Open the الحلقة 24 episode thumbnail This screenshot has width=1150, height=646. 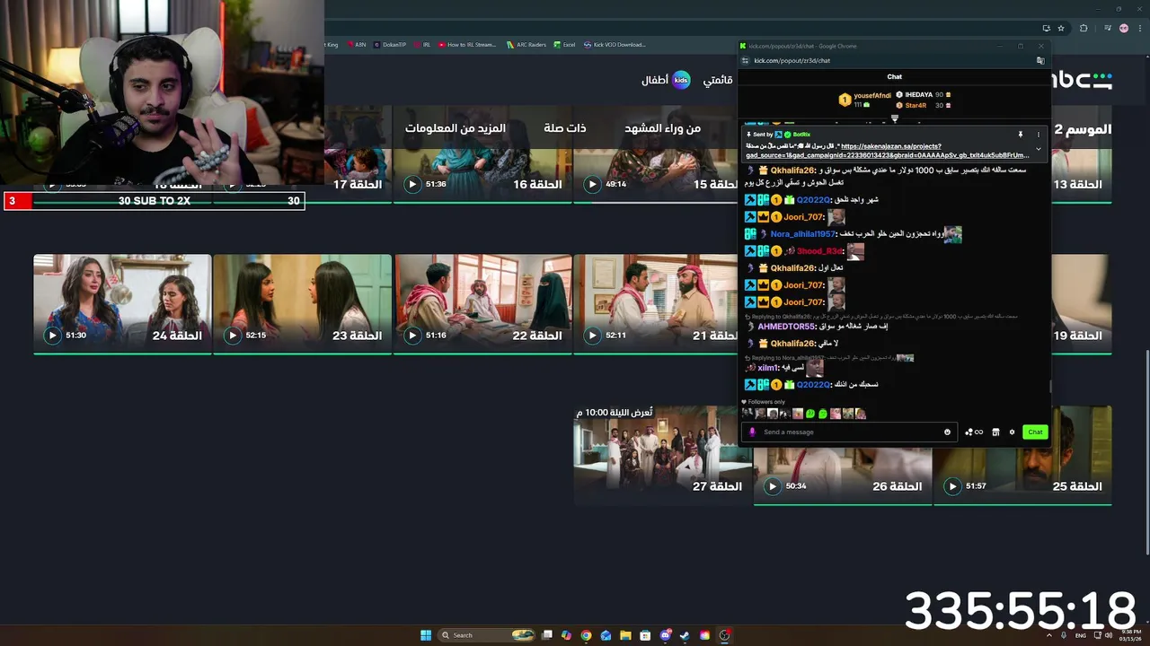pos(122,304)
